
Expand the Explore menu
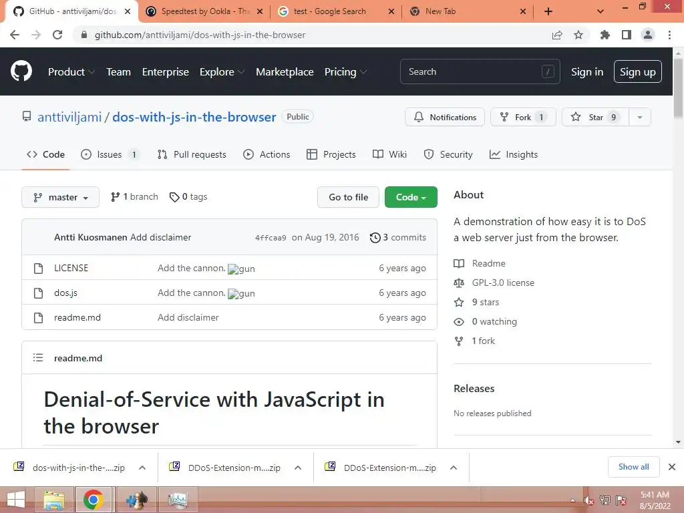pos(222,72)
